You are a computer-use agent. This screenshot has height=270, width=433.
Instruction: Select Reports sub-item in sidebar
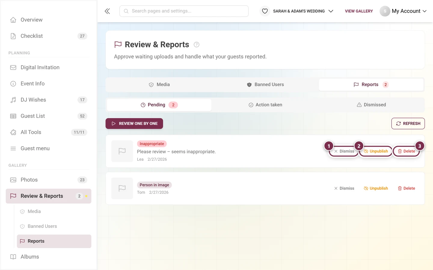54,241
